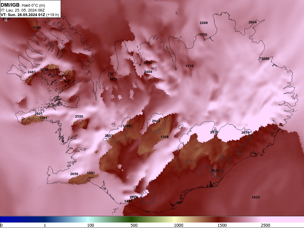Click the 1298 height value
This screenshot has width=304, height=228.
point(44,70)
